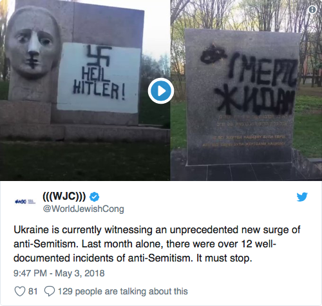The width and height of the screenshot is (322, 306).
Task: Click the sentence It must stop.
Action: [x=224, y=258]
